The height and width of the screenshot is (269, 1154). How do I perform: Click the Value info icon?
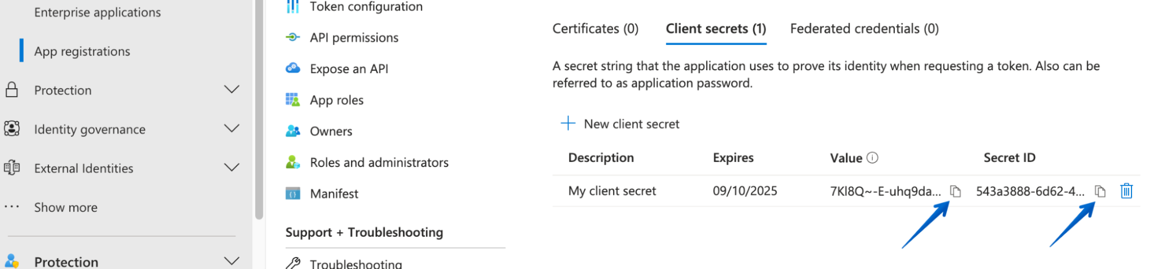[x=873, y=158]
